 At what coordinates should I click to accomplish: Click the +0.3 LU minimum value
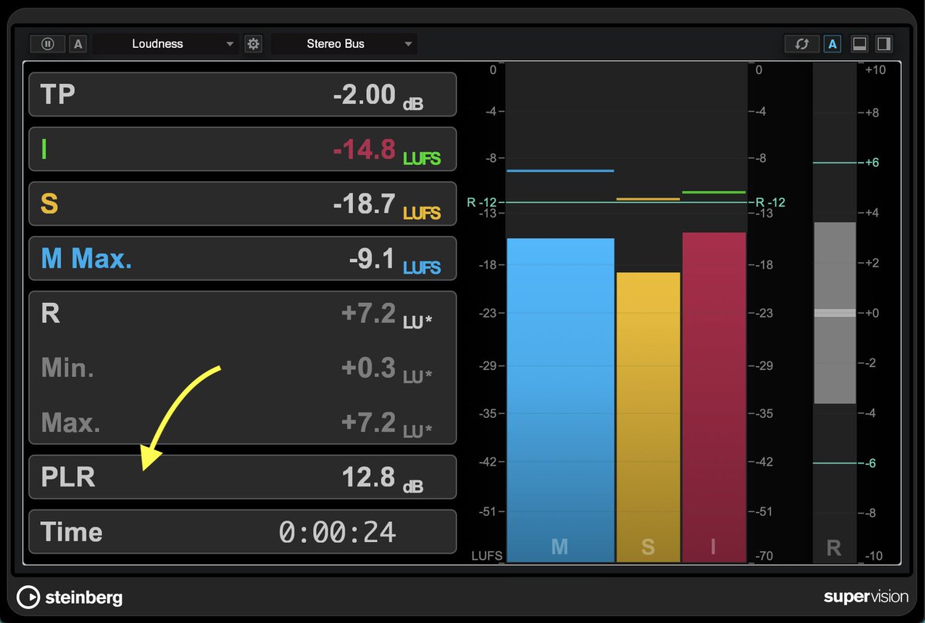point(387,369)
